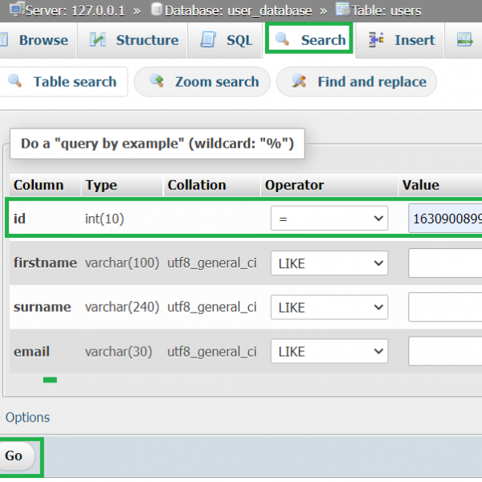Click the Zoom search icon
The width and height of the screenshot is (482, 482).
[x=157, y=82]
